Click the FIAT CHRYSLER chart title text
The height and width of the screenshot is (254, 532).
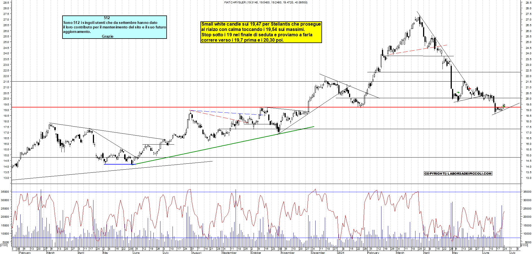coord(266,2)
